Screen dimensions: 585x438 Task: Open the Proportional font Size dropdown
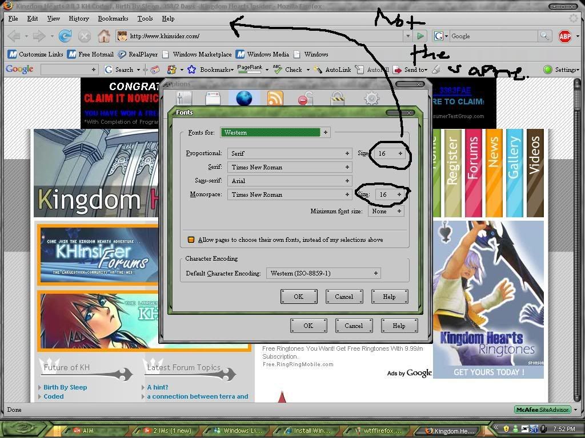[390, 153]
